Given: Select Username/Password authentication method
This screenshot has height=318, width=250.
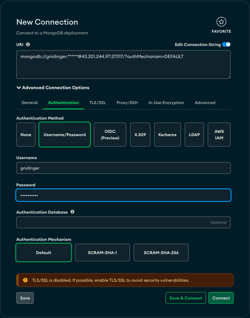Looking at the screenshot, I should [x=65, y=135].
